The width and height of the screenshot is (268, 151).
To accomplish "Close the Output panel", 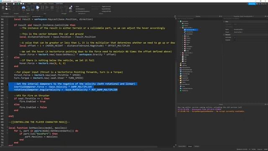I will pyautogui.click(x=267, y=104).
